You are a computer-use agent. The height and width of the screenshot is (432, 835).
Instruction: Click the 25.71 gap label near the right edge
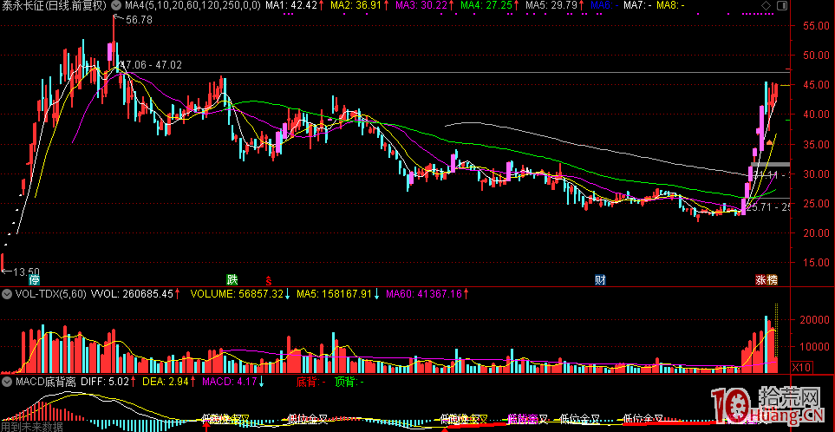coord(768,207)
